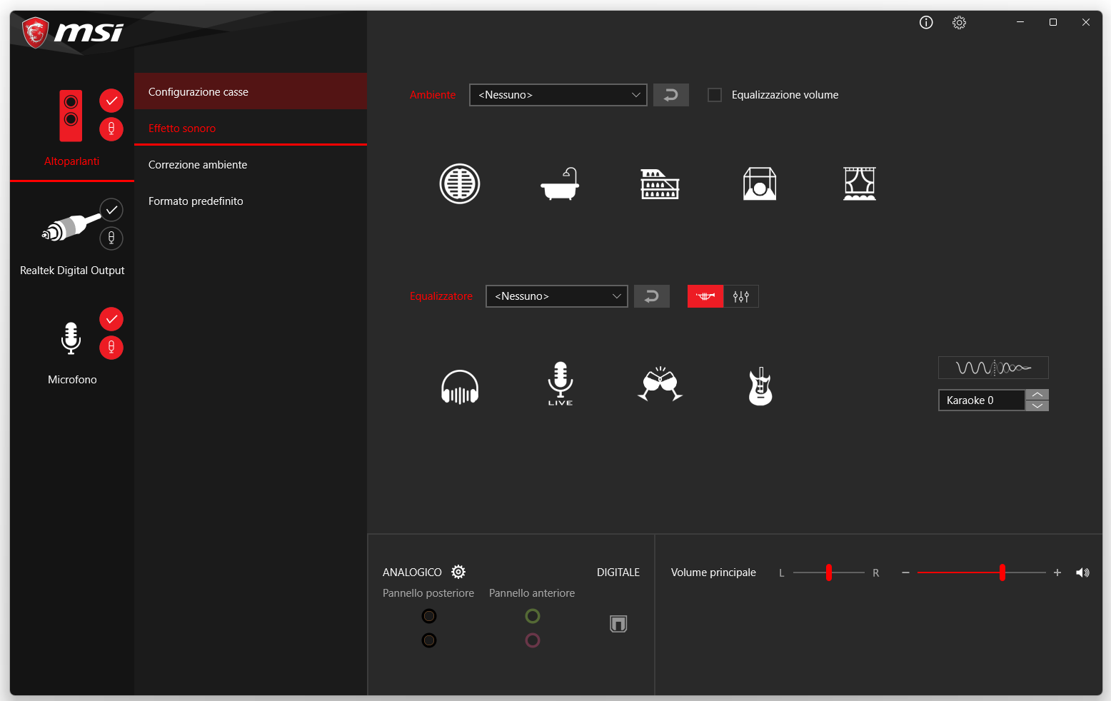The image size is (1111, 701).
Task: Click the DIGITALE label
Action: click(618, 573)
